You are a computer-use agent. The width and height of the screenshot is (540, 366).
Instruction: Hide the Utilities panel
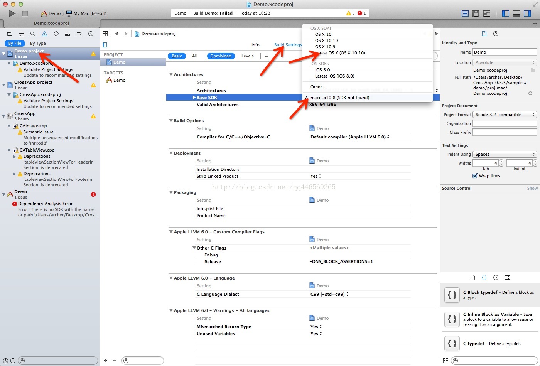point(527,13)
